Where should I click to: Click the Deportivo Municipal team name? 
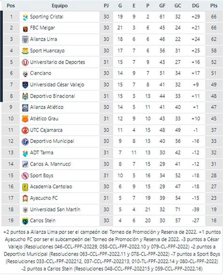[52, 141]
